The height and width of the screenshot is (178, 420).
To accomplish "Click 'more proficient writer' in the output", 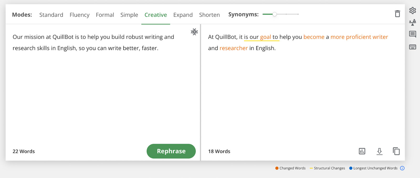I will (x=359, y=37).
